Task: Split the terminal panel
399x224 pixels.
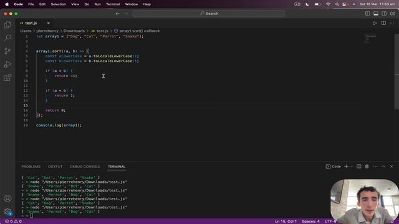Action: click(359, 166)
